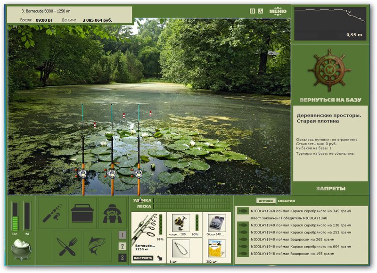
Task: Click the ЕДА food level bar
Action: (15, 216)
